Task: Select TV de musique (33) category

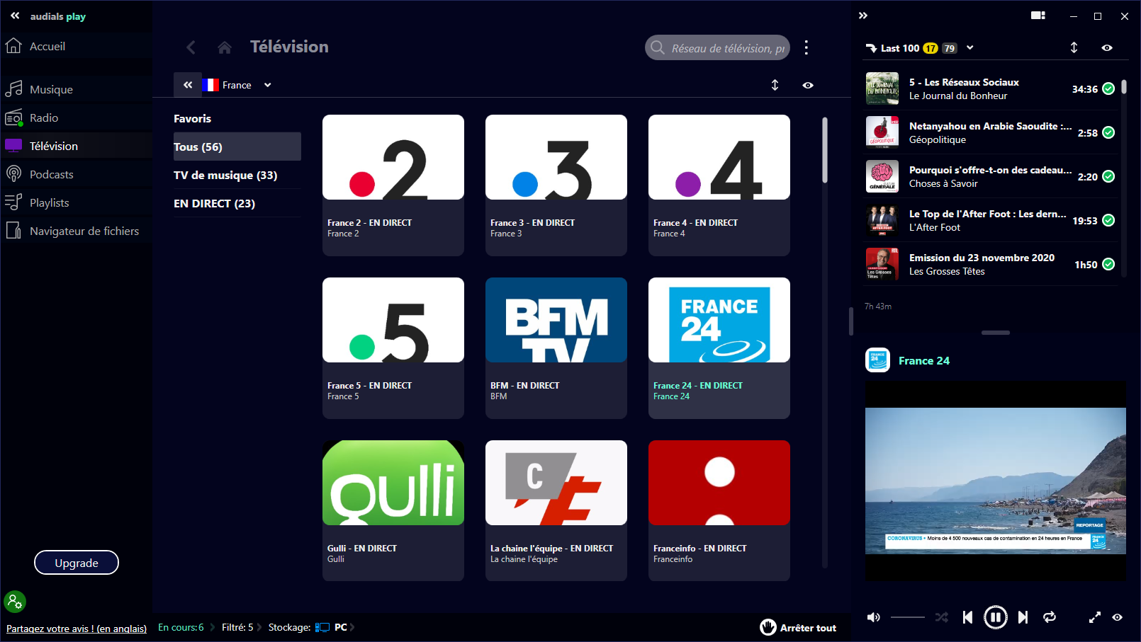Action: click(x=237, y=175)
